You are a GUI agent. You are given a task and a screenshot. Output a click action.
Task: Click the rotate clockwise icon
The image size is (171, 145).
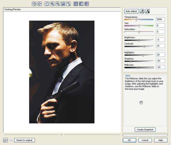coord(39,4)
